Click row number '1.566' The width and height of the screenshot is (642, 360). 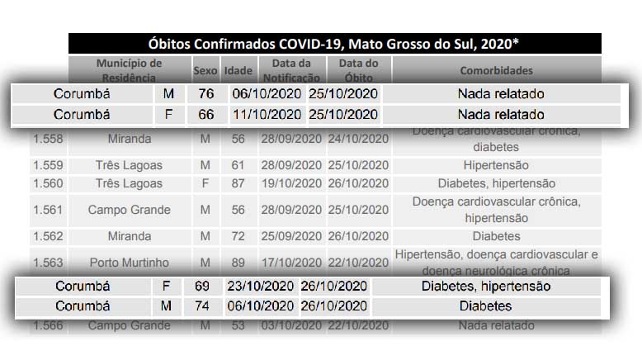[x=48, y=325]
